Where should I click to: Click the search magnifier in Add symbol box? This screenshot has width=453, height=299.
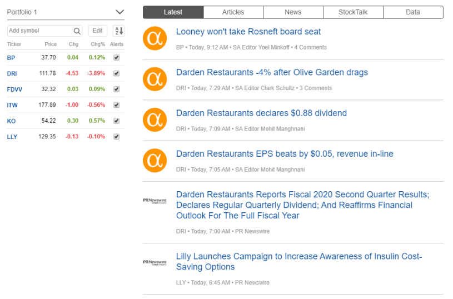point(77,31)
